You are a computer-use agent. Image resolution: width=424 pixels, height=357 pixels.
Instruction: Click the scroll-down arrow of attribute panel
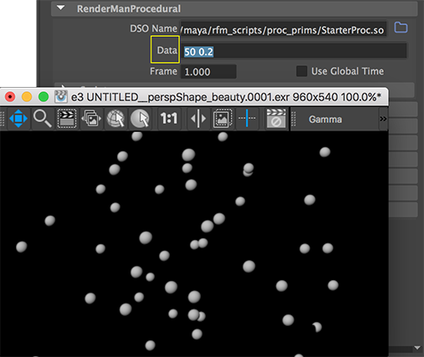417,348
